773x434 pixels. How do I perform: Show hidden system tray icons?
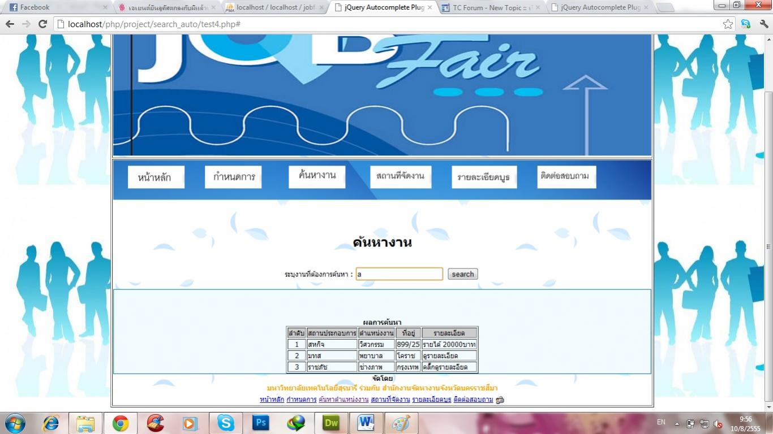pos(677,424)
